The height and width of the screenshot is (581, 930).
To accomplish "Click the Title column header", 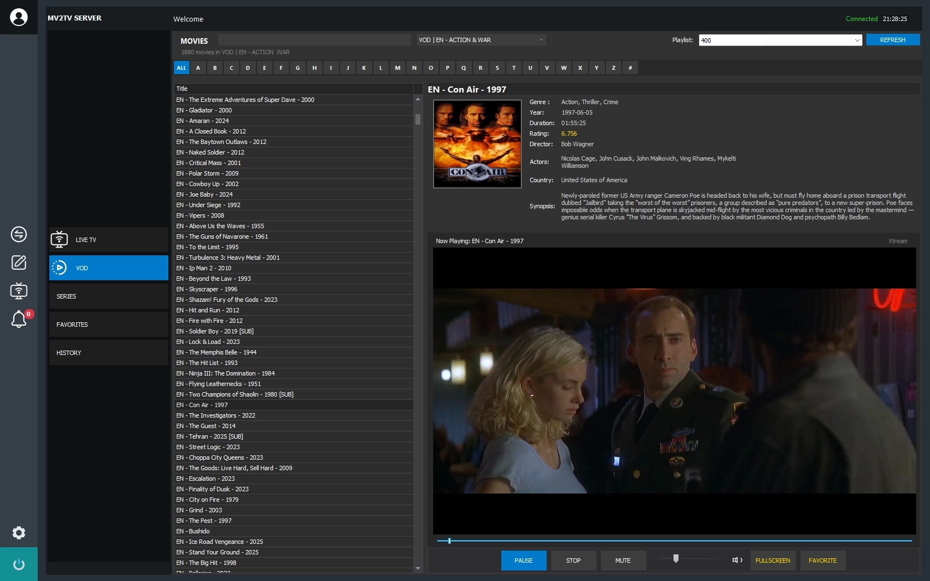I will pyautogui.click(x=294, y=89).
